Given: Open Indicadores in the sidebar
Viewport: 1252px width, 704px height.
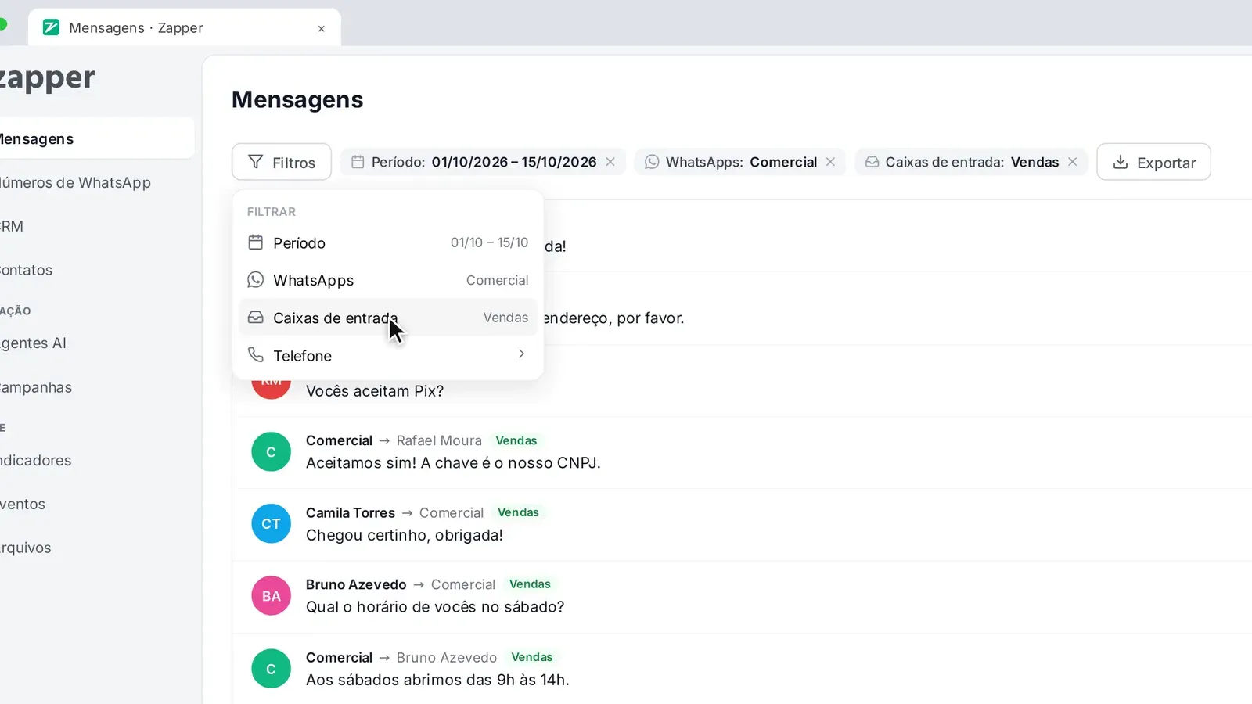Looking at the screenshot, I should [95, 460].
